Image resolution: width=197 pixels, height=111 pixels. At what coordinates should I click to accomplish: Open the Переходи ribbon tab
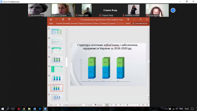pos(82,23)
